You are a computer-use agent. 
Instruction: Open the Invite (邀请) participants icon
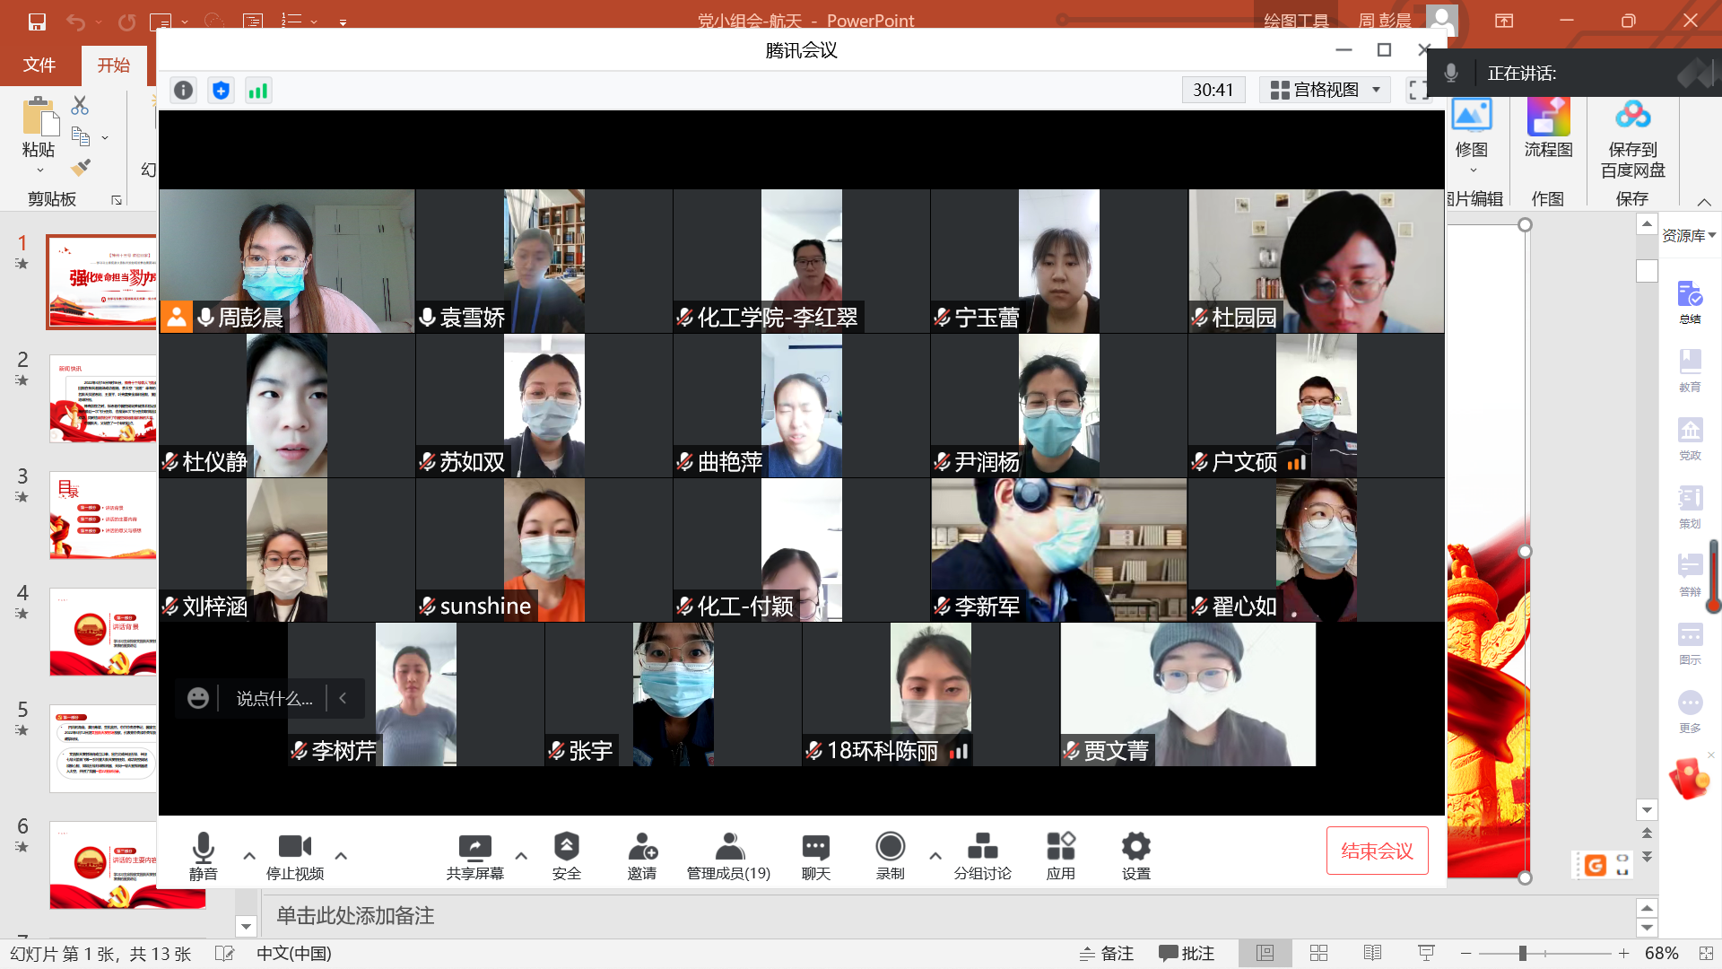pyautogui.click(x=642, y=855)
